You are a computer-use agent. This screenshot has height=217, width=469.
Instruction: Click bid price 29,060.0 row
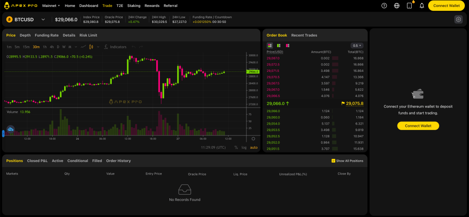tap(315, 118)
